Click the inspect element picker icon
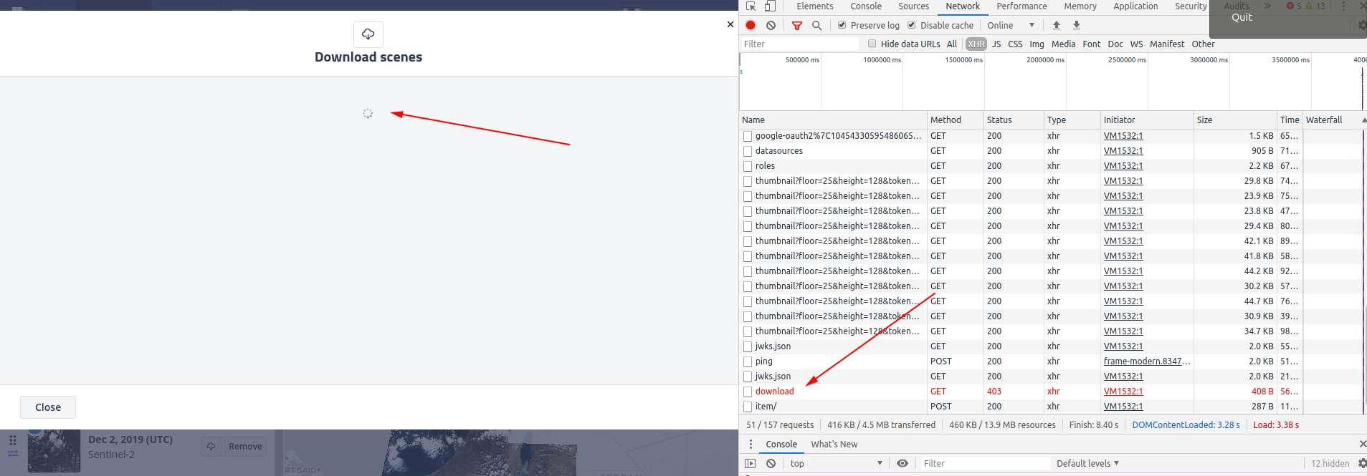 [x=751, y=6]
